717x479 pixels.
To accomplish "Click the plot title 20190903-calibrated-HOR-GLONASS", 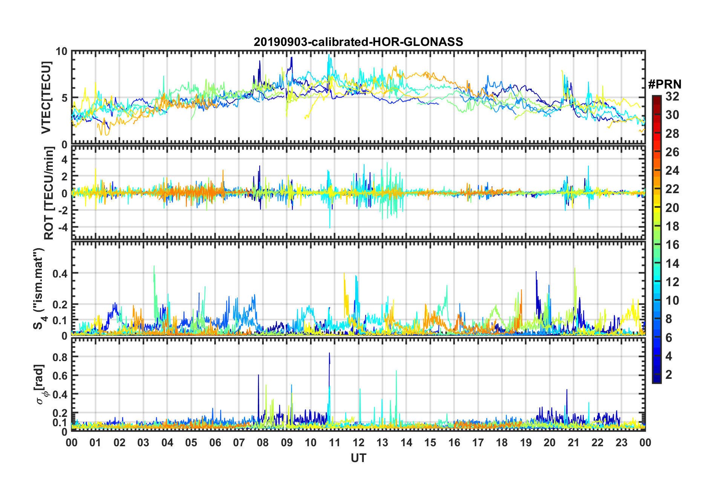I will (x=358, y=42).
